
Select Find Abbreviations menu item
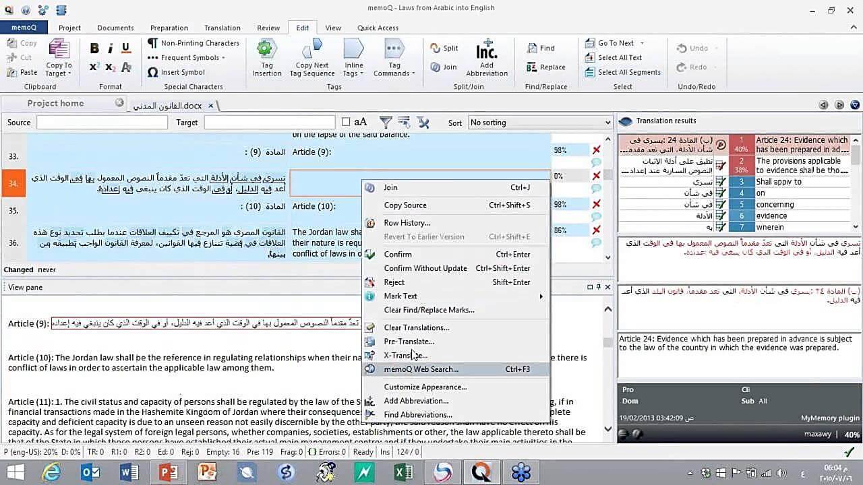[x=456, y=415]
